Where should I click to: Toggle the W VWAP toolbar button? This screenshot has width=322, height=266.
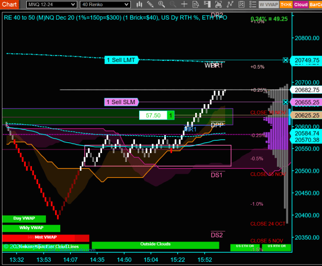coord(268,5)
